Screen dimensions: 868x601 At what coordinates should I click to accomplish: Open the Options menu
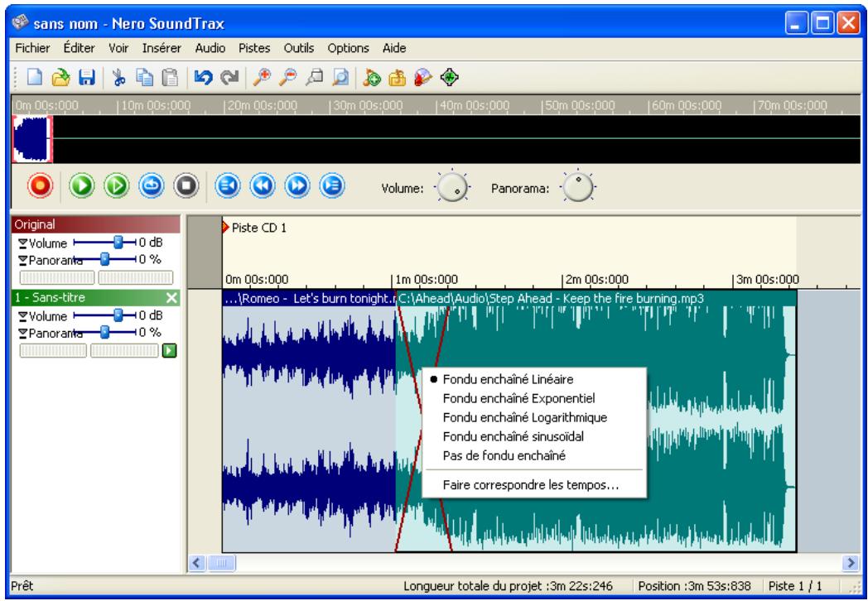[x=348, y=48]
